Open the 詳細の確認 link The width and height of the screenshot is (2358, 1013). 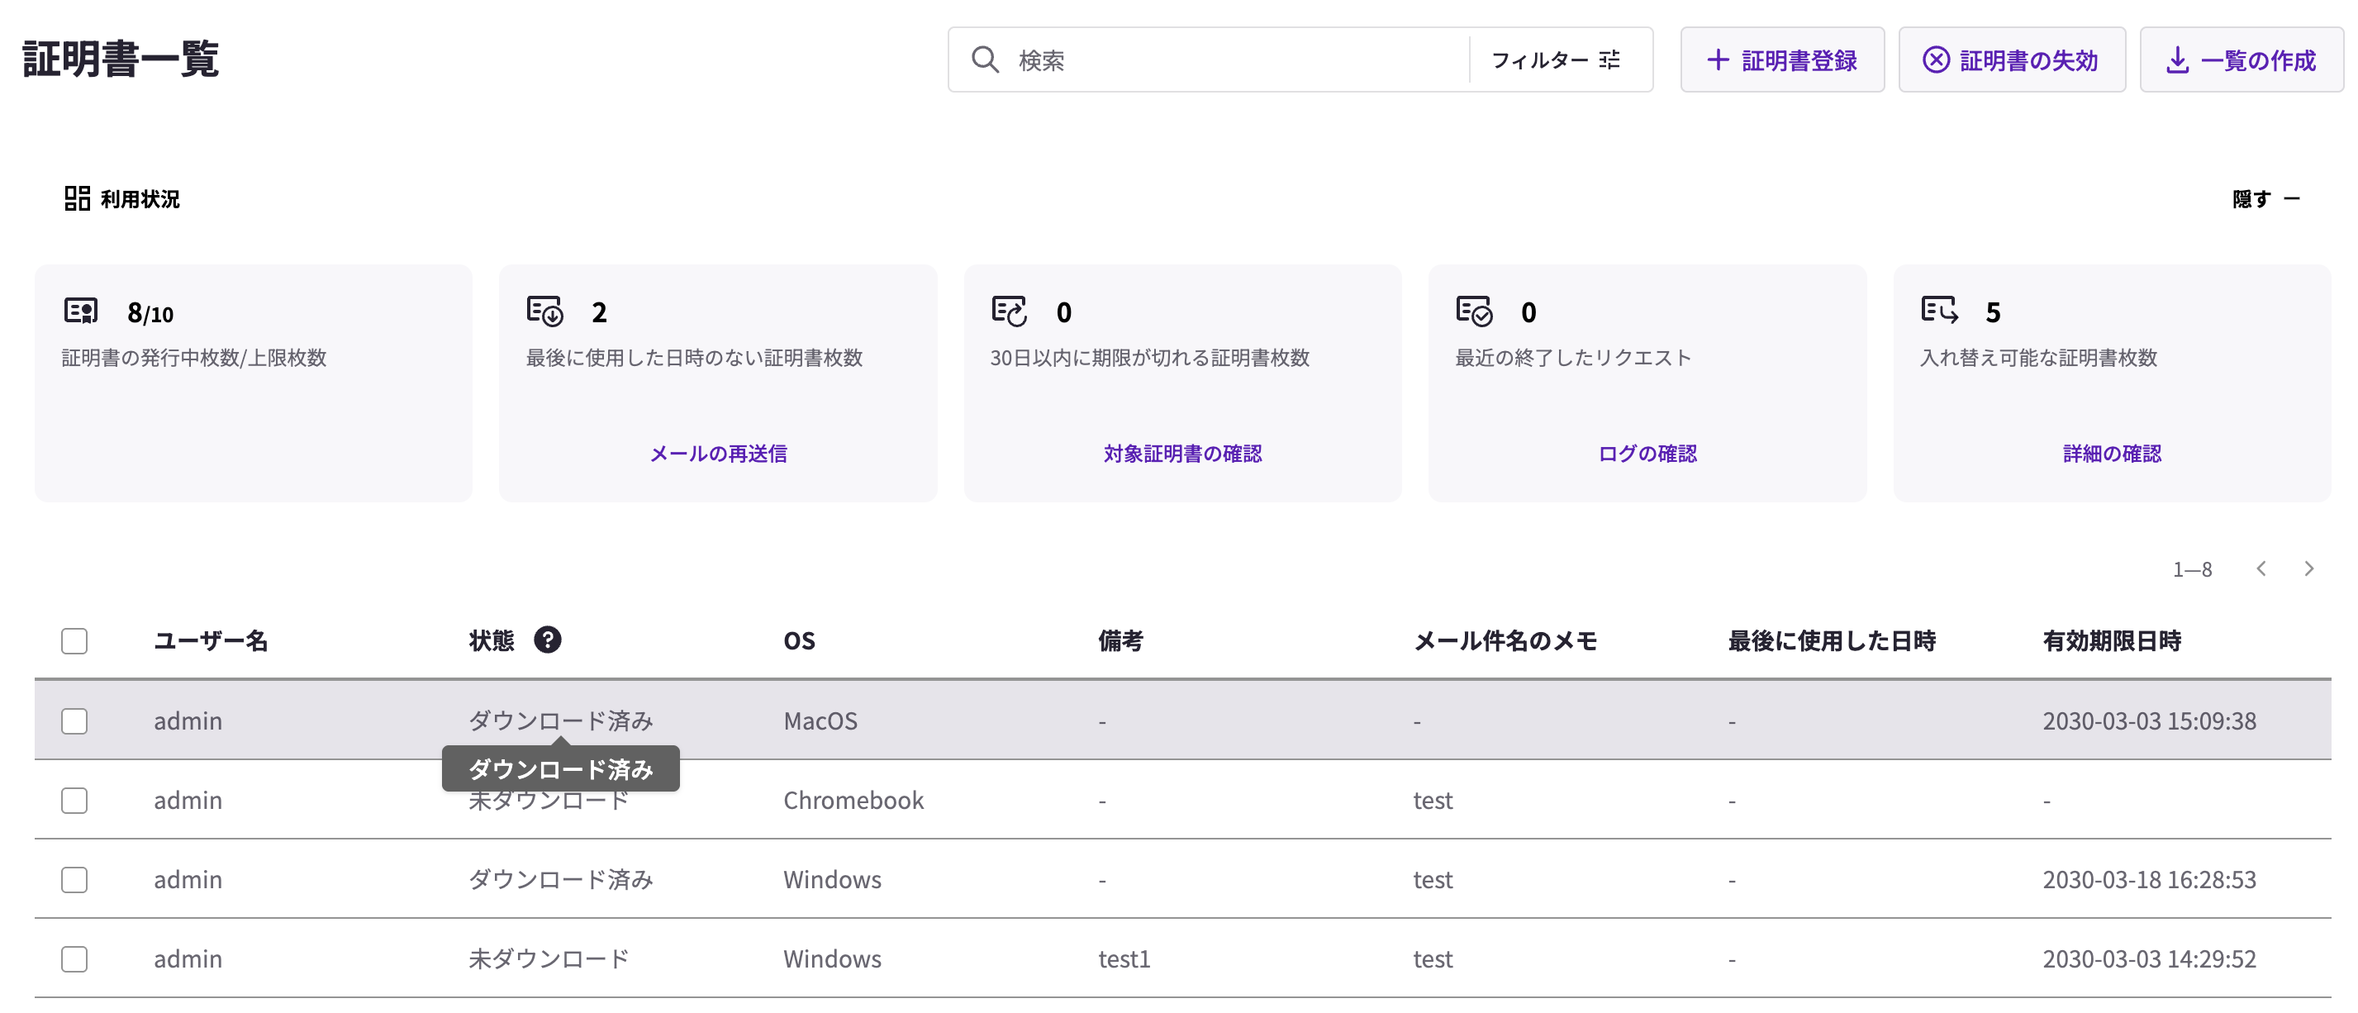coord(2112,453)
